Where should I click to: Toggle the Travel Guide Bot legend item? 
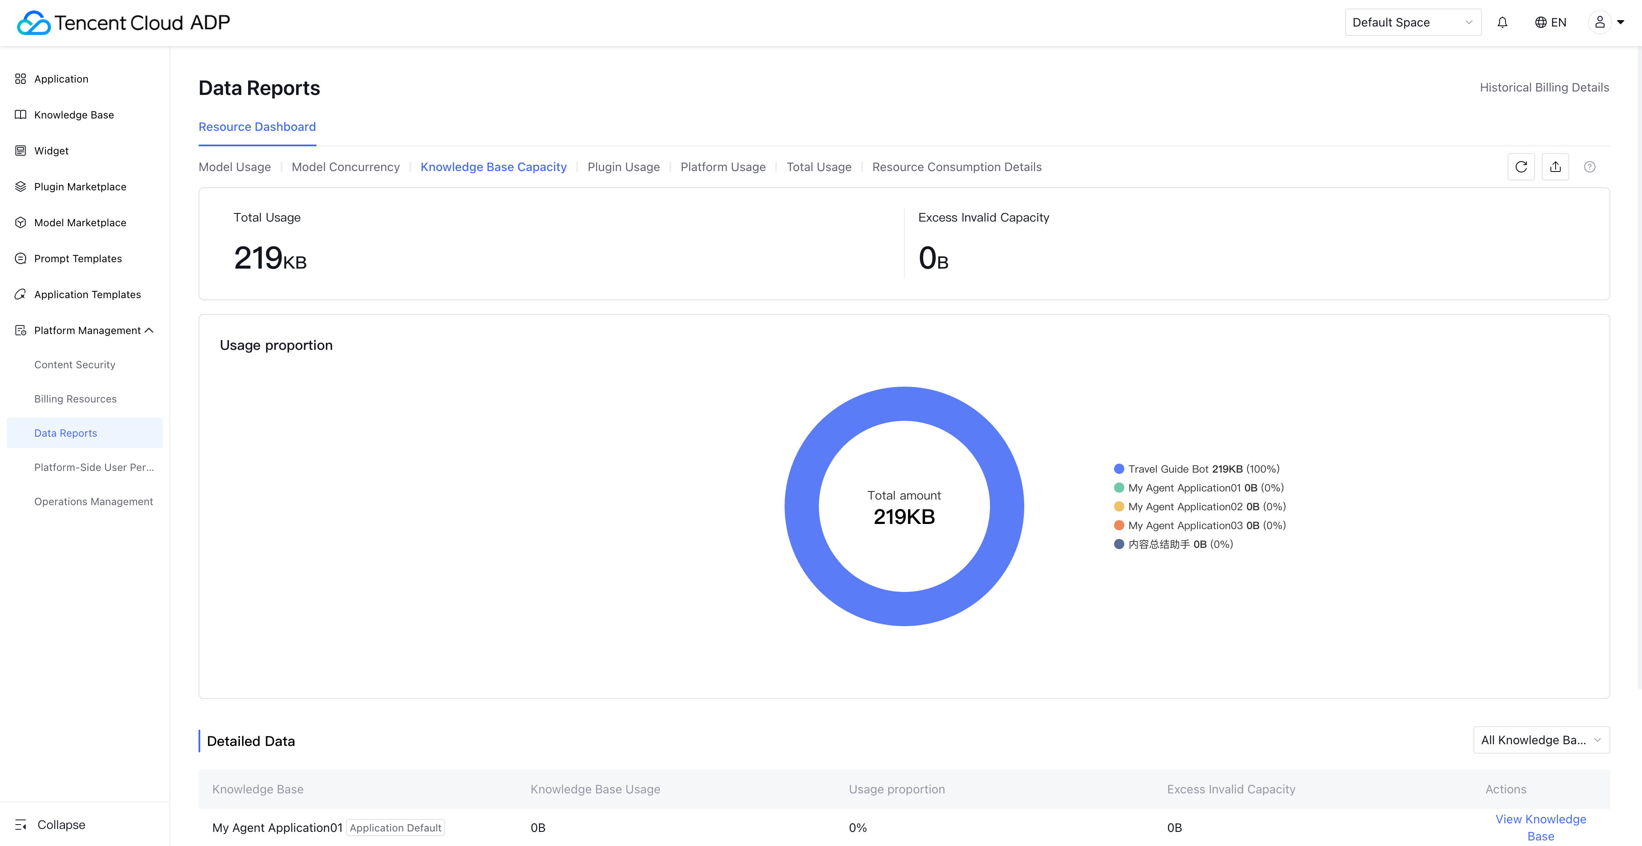point(1196,469)
